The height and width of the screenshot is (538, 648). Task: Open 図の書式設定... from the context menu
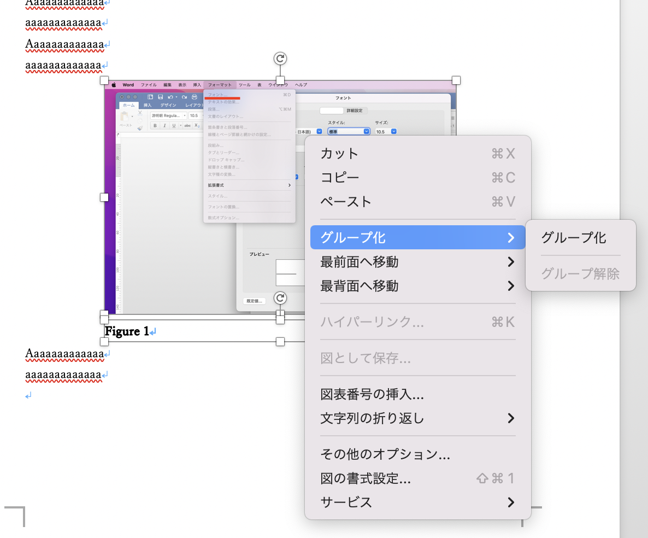tap(418, 478)
